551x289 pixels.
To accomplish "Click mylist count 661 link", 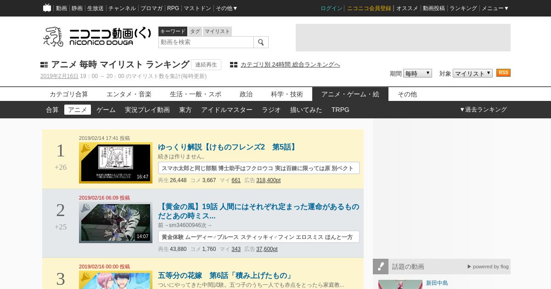I will click(236, 180).
